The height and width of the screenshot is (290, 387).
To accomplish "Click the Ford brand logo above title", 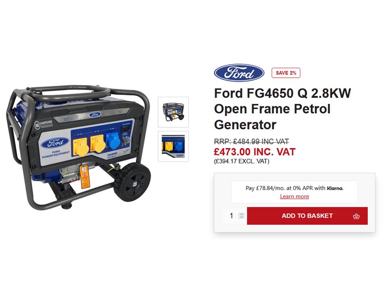I will tap(239, 73).
